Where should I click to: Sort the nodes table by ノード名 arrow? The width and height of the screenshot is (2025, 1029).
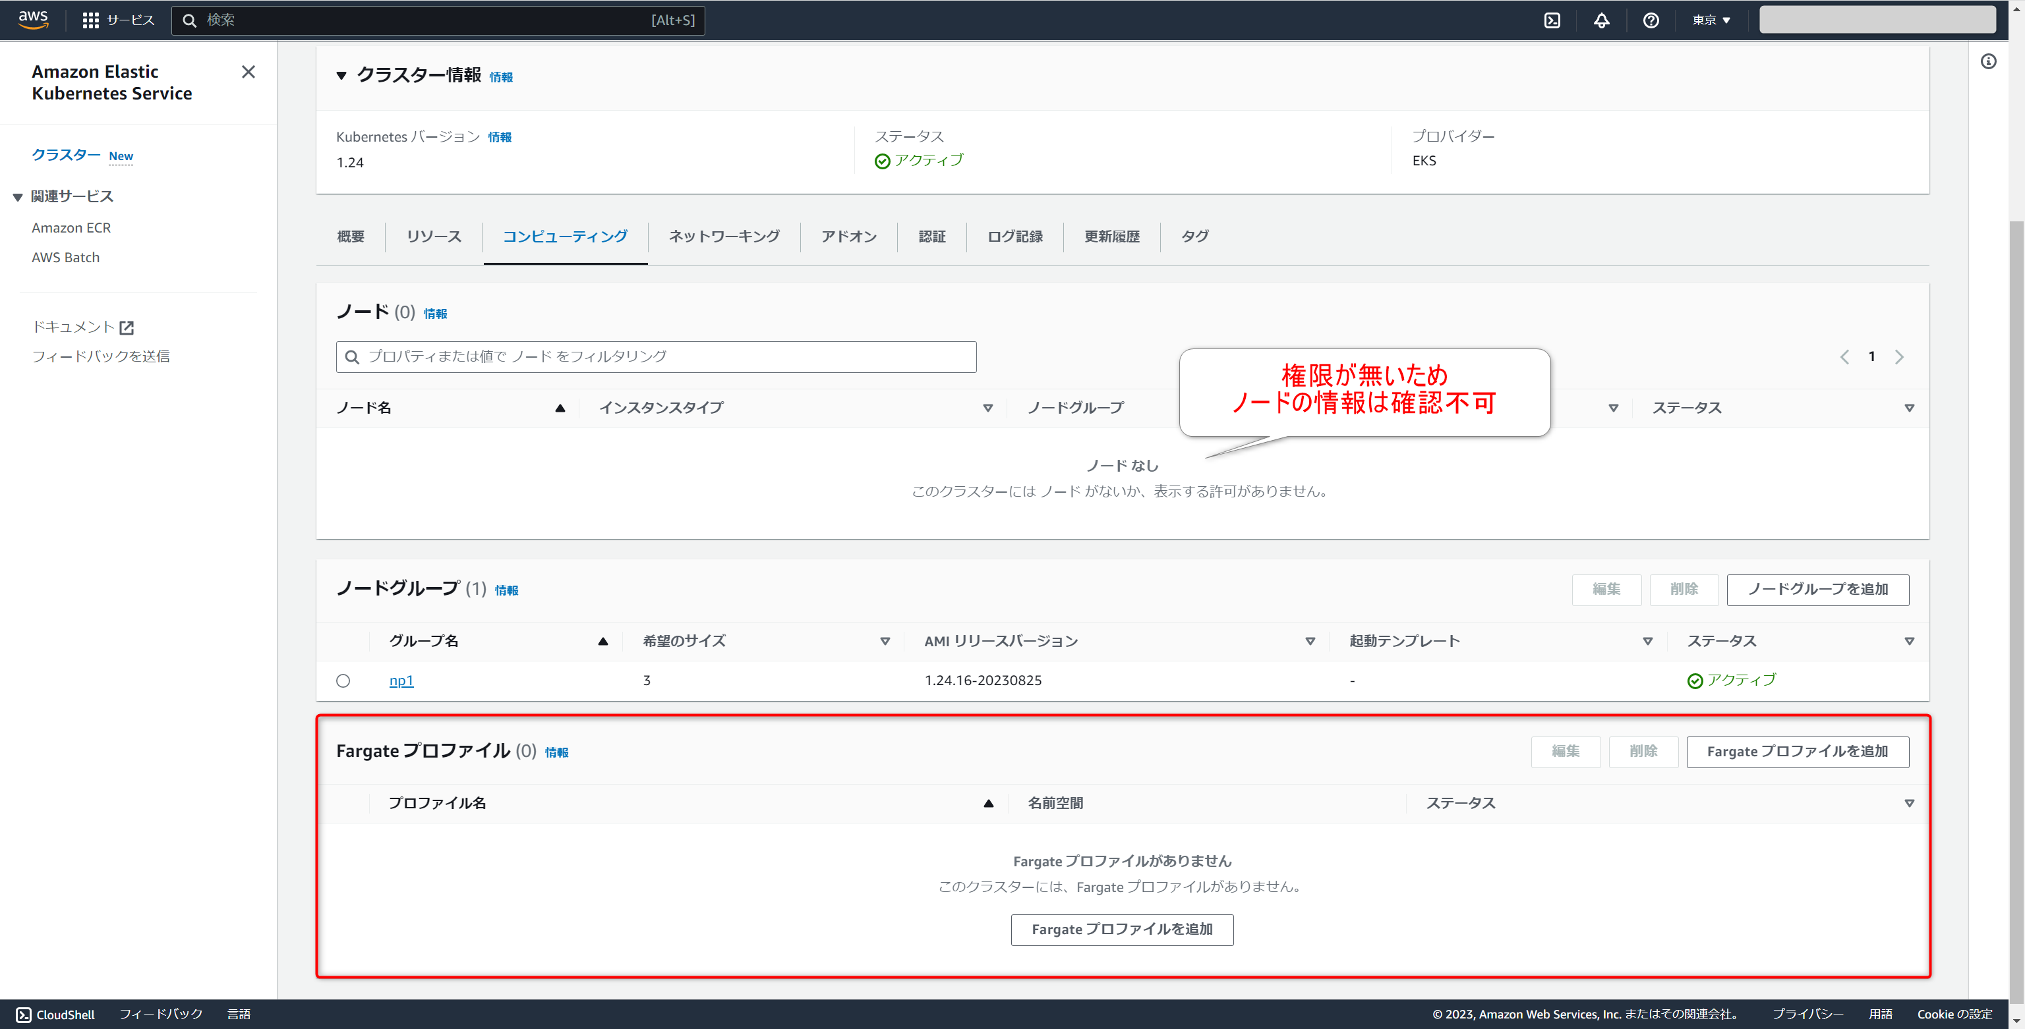click(x=560, y=408)
